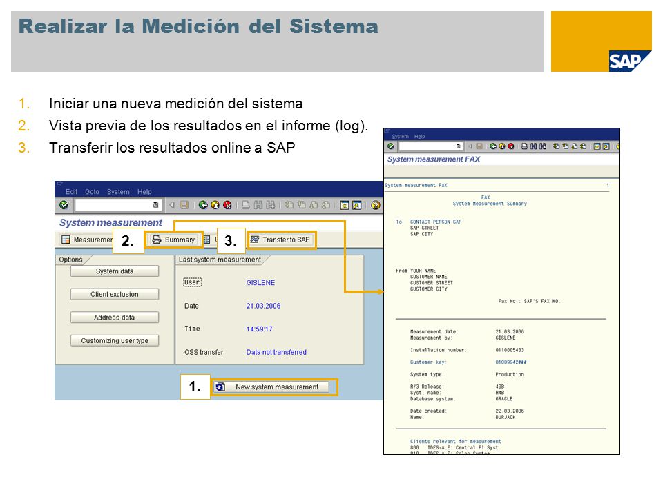This screenshot has width=663, height=497.
Task: Click First page icon in System measurement toolbar
Action: point(289,205)
